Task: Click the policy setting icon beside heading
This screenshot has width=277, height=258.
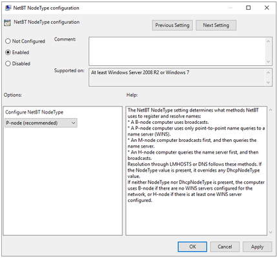Action: click(7, 23)
